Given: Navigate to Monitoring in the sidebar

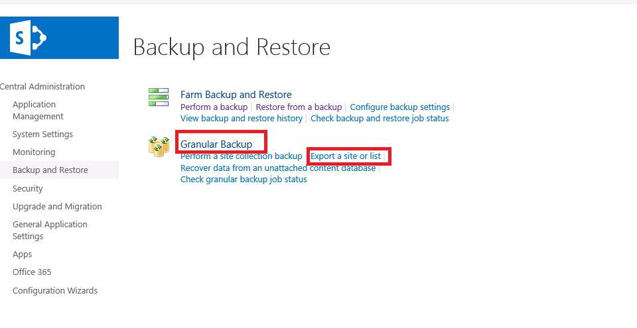Looking at the screenshot, I should (34, 152).
